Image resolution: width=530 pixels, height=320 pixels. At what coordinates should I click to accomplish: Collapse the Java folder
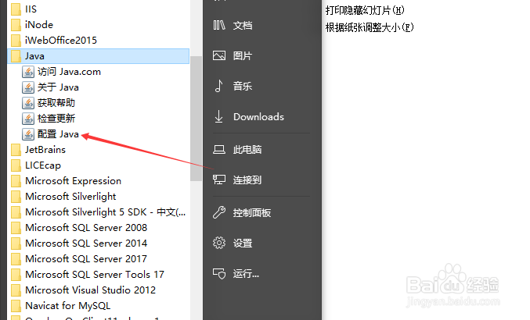[98, 56]
